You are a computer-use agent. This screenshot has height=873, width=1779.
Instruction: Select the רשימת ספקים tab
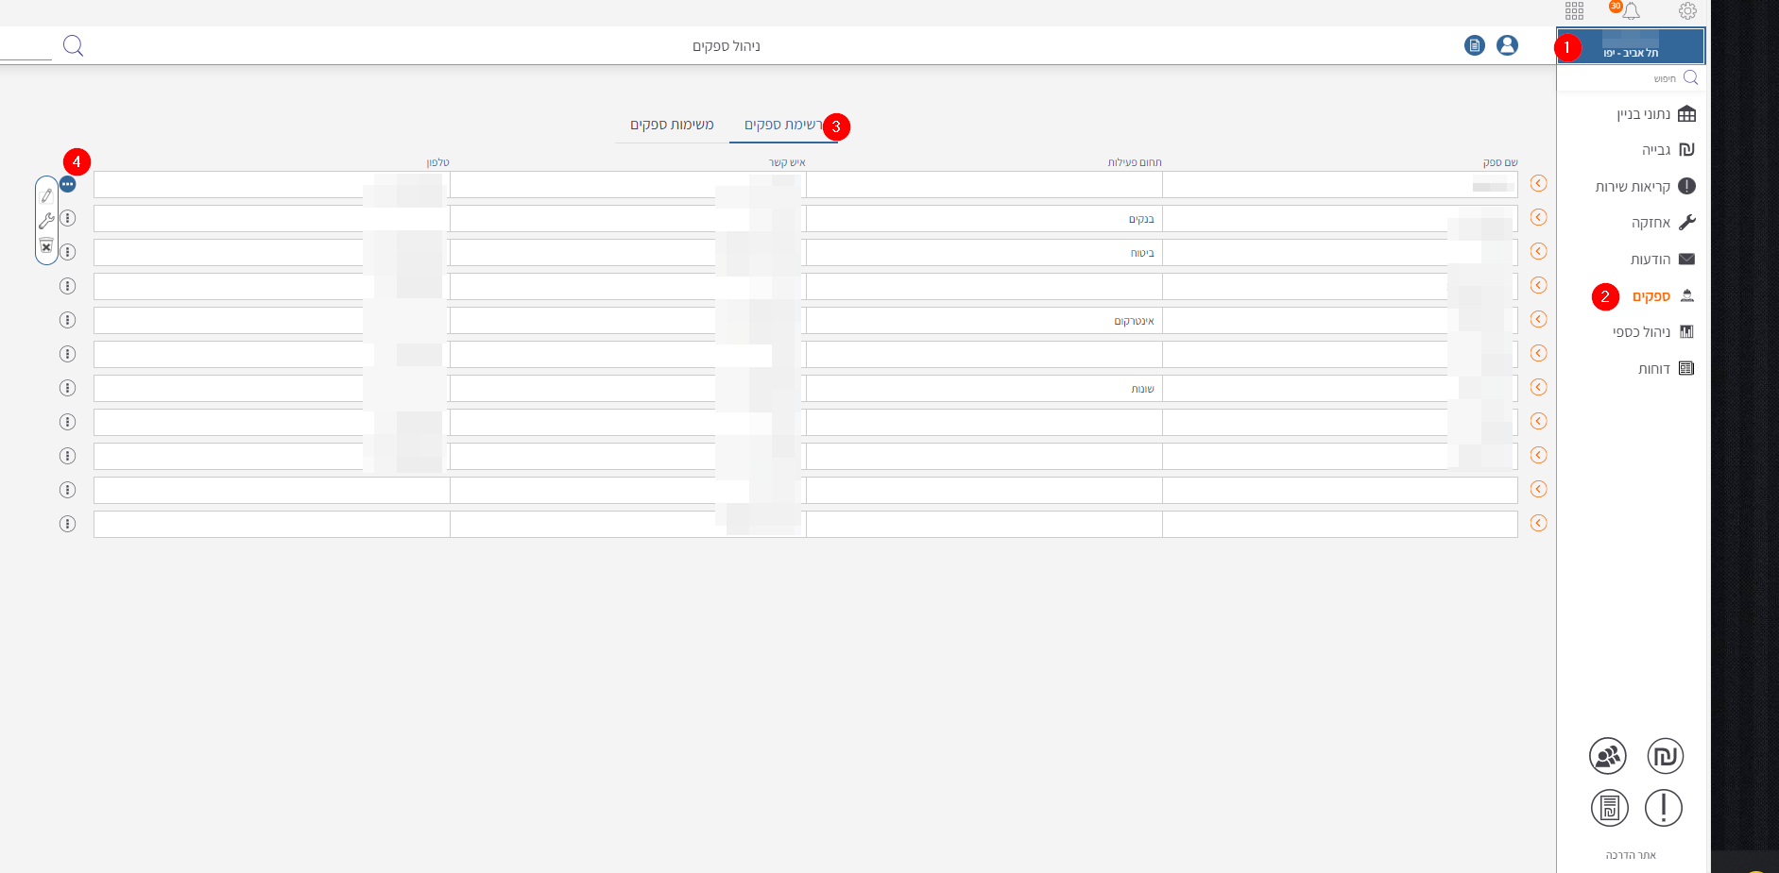point(782,126)
